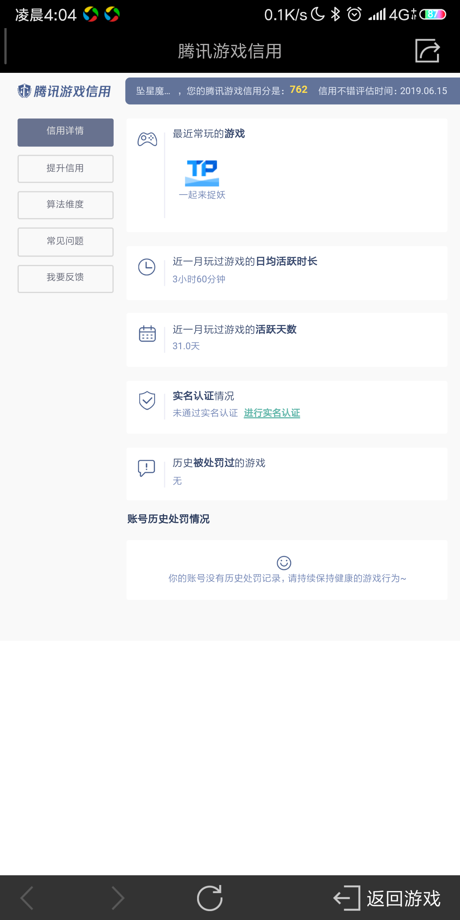Image resolution: width=460 pixels, height=920 pixels.
Task: Select 我要反馈 sidebar option
Action: 66,279
